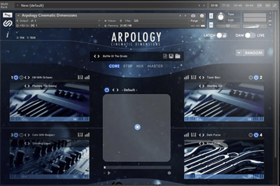Click the XY pad center puck

pyautogui.click(x=137, y=127)
